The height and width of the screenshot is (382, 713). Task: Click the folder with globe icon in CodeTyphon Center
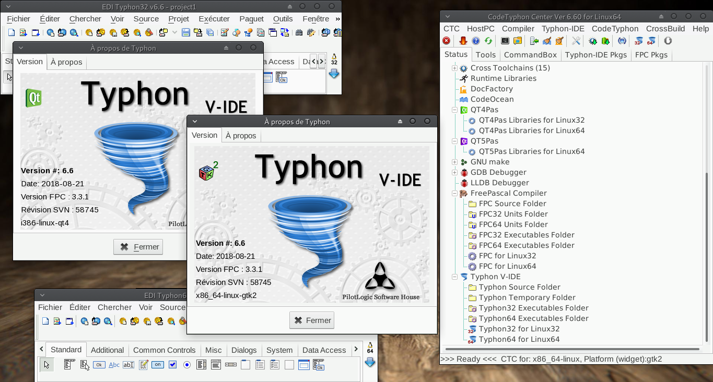[x=518, y=41]
